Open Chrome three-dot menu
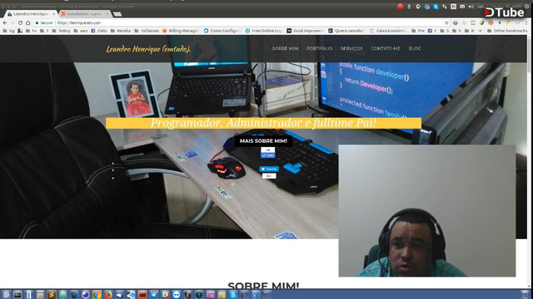This screenshot has height=299, width=533. point(526,22)
